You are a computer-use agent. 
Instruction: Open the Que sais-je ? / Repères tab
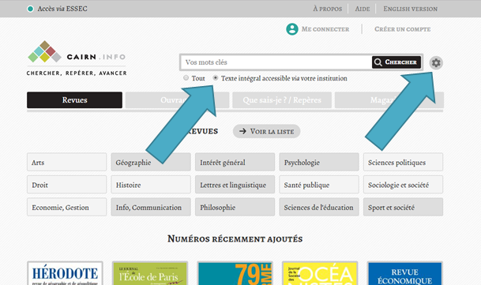point(282,100)
